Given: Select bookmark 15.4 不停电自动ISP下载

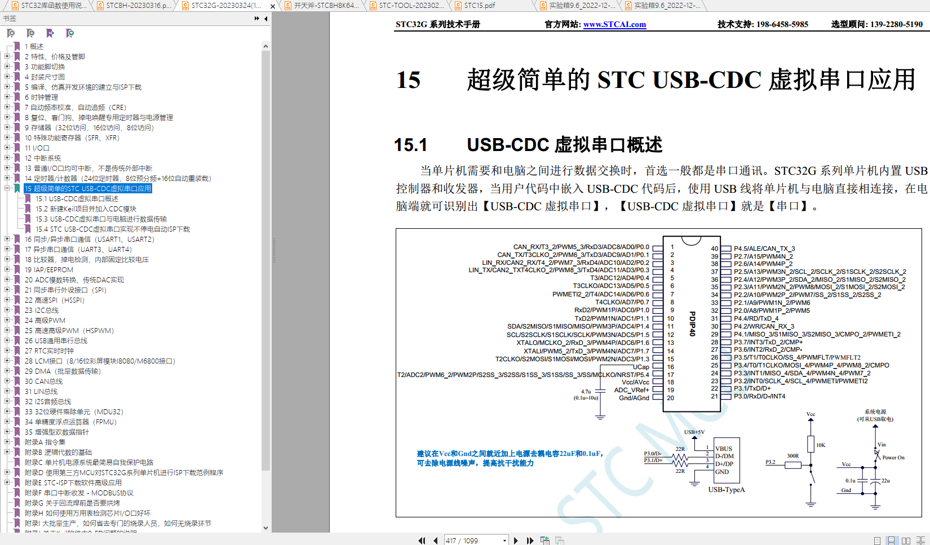Looking at the screenshot, I should click(113, 229).
